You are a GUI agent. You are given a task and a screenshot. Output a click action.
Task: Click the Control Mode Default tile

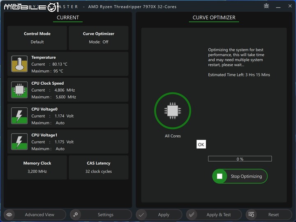tap(37, 38)
